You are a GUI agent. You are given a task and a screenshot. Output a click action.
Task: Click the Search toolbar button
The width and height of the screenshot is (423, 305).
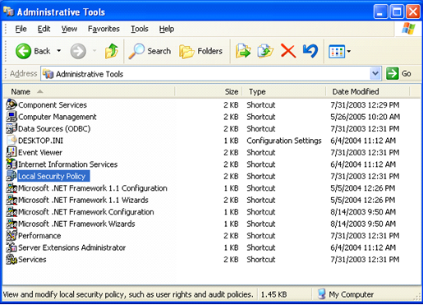pos(149,51)
